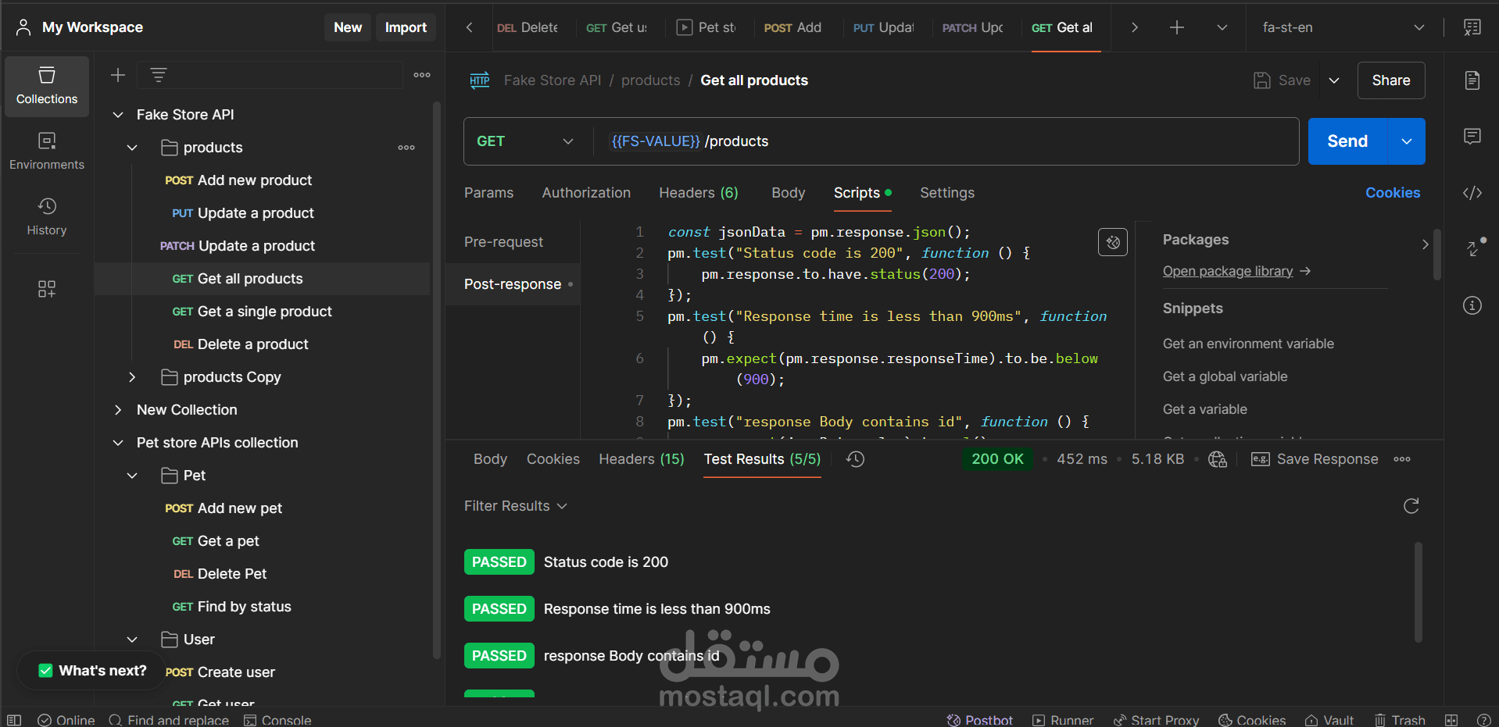Click the Import button
The width and height of the screenshot is (1499, 727).
pos(406,27)
